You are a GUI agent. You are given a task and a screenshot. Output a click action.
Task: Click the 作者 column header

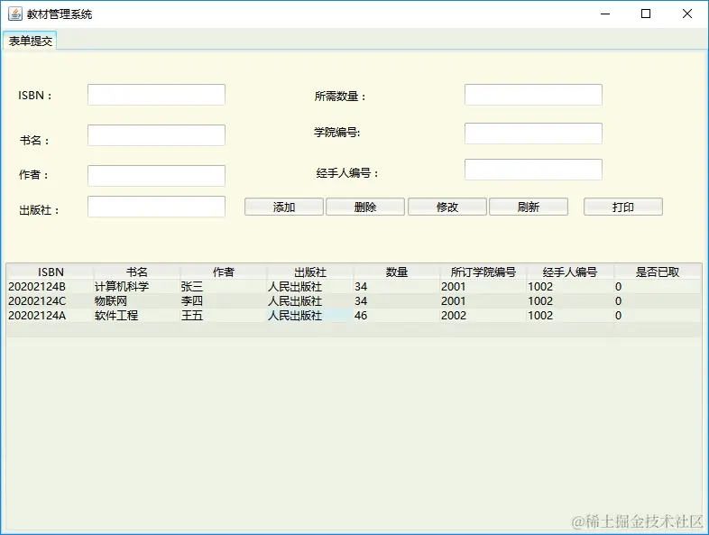pos(224,272)
